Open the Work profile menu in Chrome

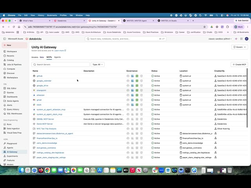tap(239, 27)
